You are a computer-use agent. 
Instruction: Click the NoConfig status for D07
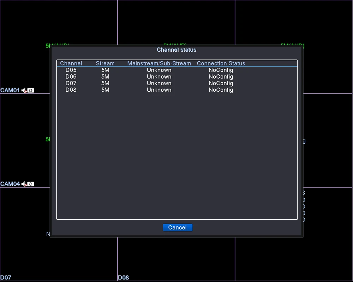[x=221, y=83]
